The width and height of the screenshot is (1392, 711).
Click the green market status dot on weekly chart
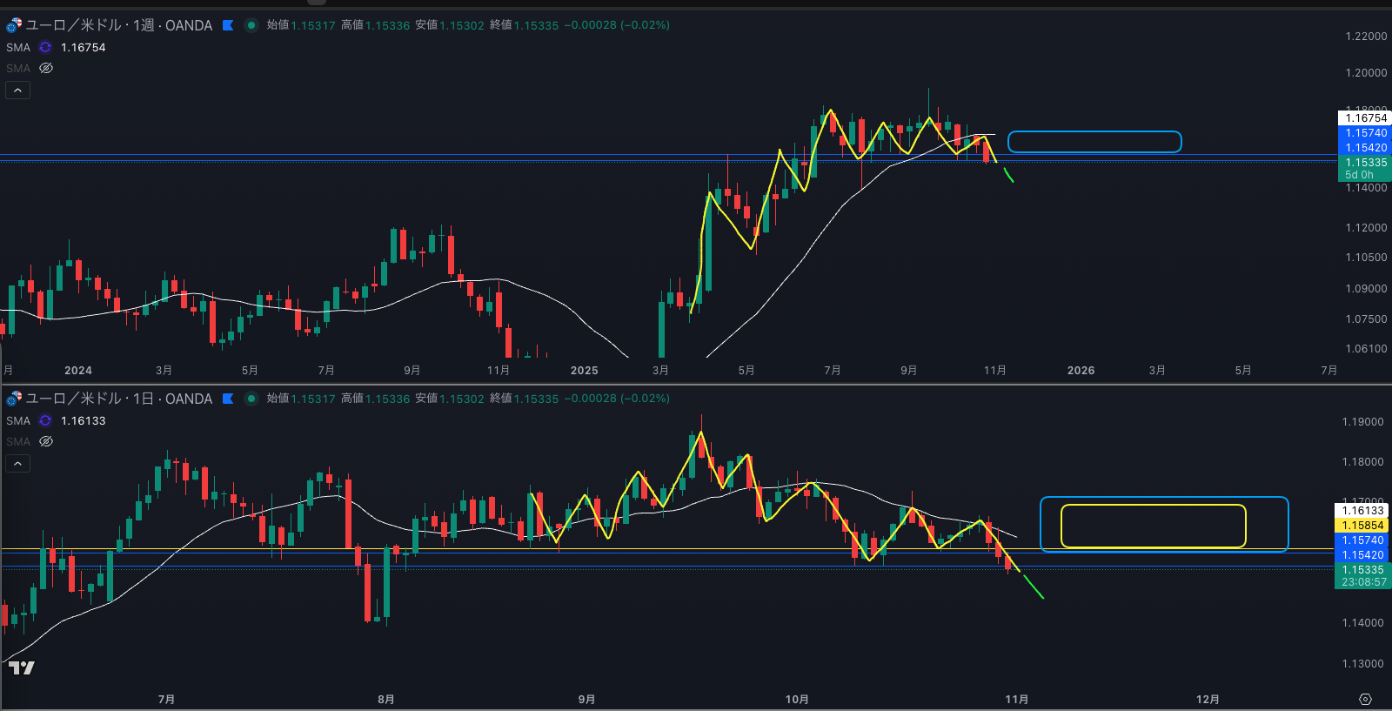[x=251, y=25]
